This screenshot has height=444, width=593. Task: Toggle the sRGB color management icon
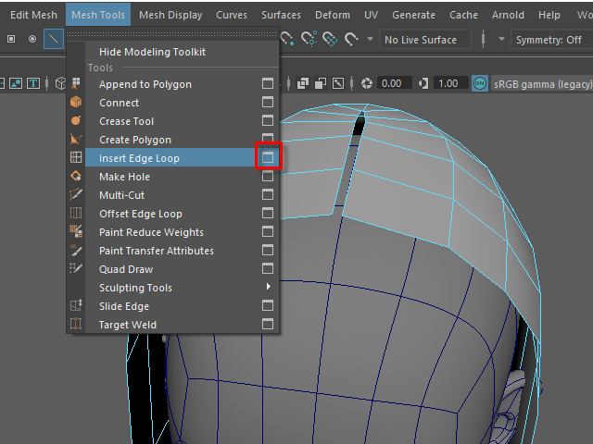coord(479,83)
